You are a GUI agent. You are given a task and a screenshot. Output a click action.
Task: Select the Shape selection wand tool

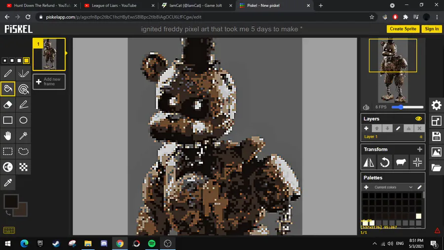coord(23,136)
